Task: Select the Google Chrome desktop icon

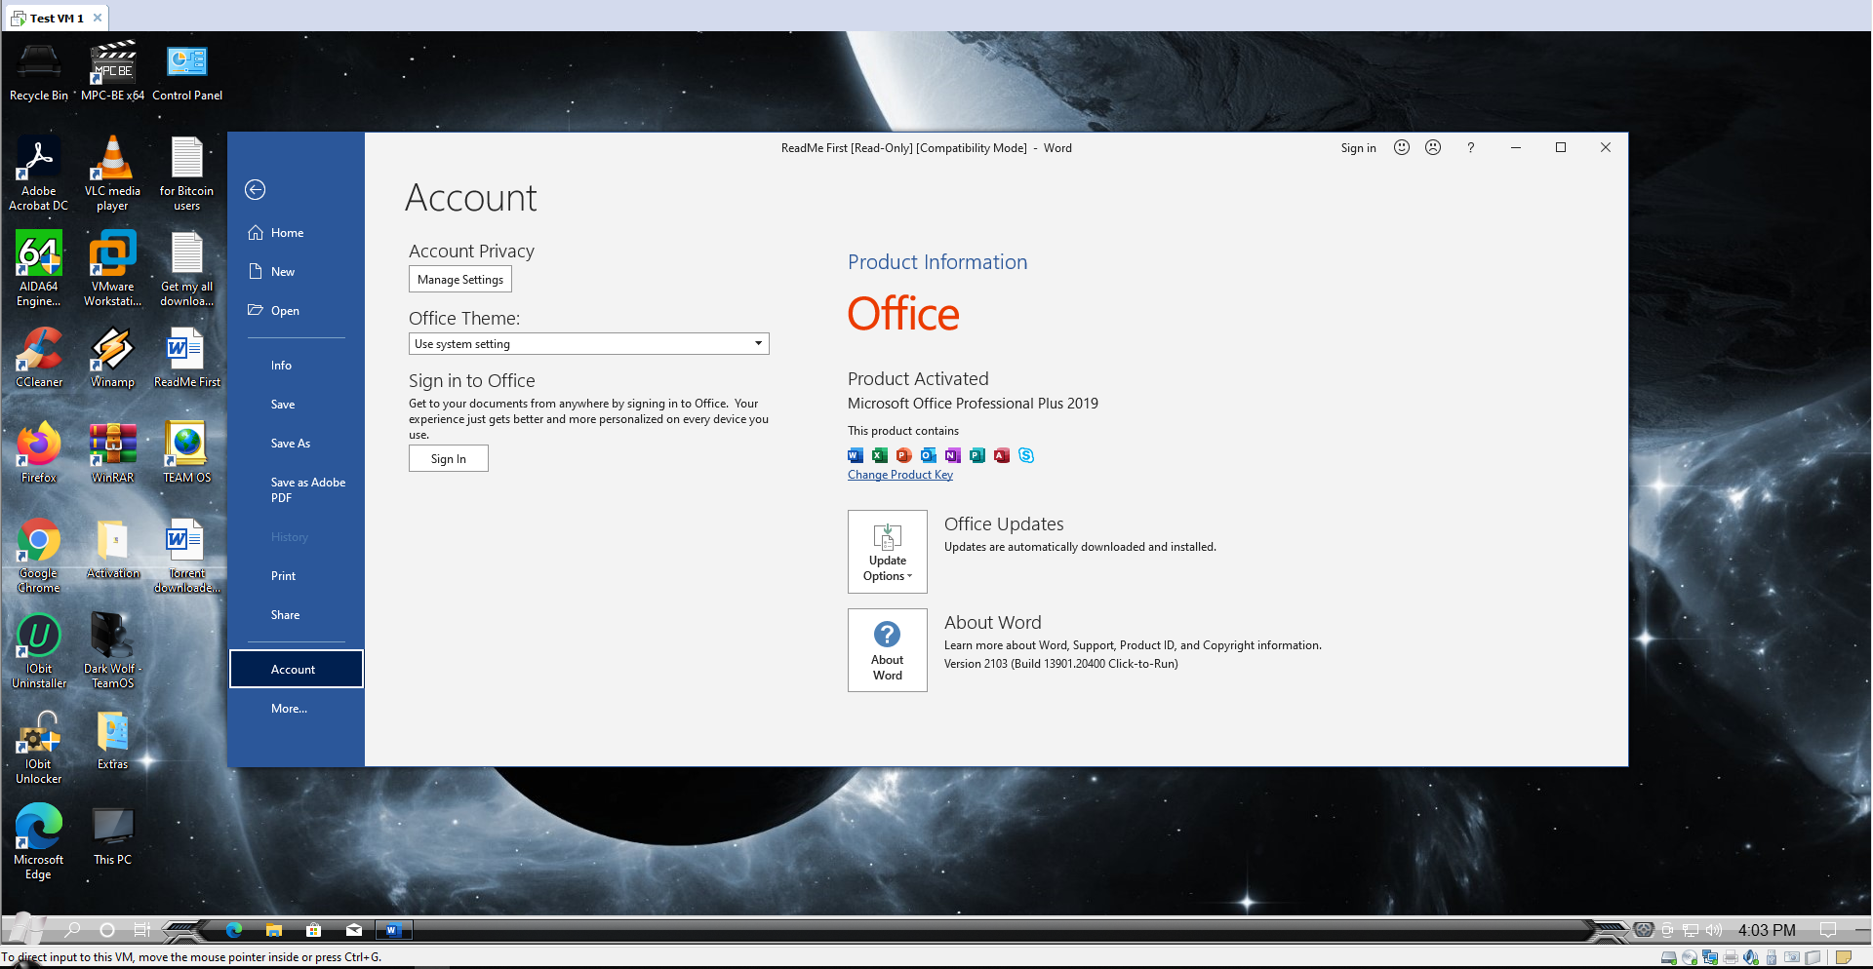Action: (39, 557)
